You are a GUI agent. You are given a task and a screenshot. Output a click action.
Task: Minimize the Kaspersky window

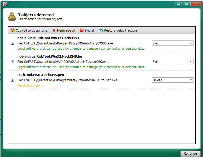pyautogui.click(x=179, y=4)
